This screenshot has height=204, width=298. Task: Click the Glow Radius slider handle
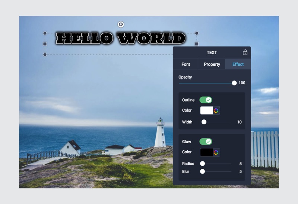click(x=202, y=164)
